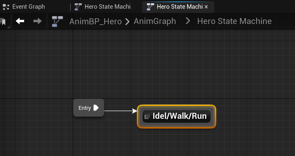Select the Idel/Walk/Run state node
The image size is (295, 156).
(x=179, y=116)
